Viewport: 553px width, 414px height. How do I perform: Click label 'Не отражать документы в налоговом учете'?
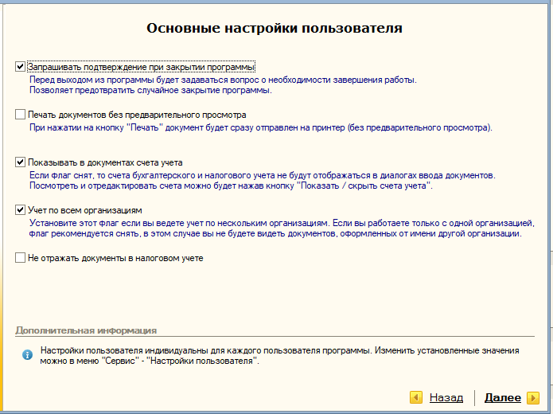coord(115,258)
